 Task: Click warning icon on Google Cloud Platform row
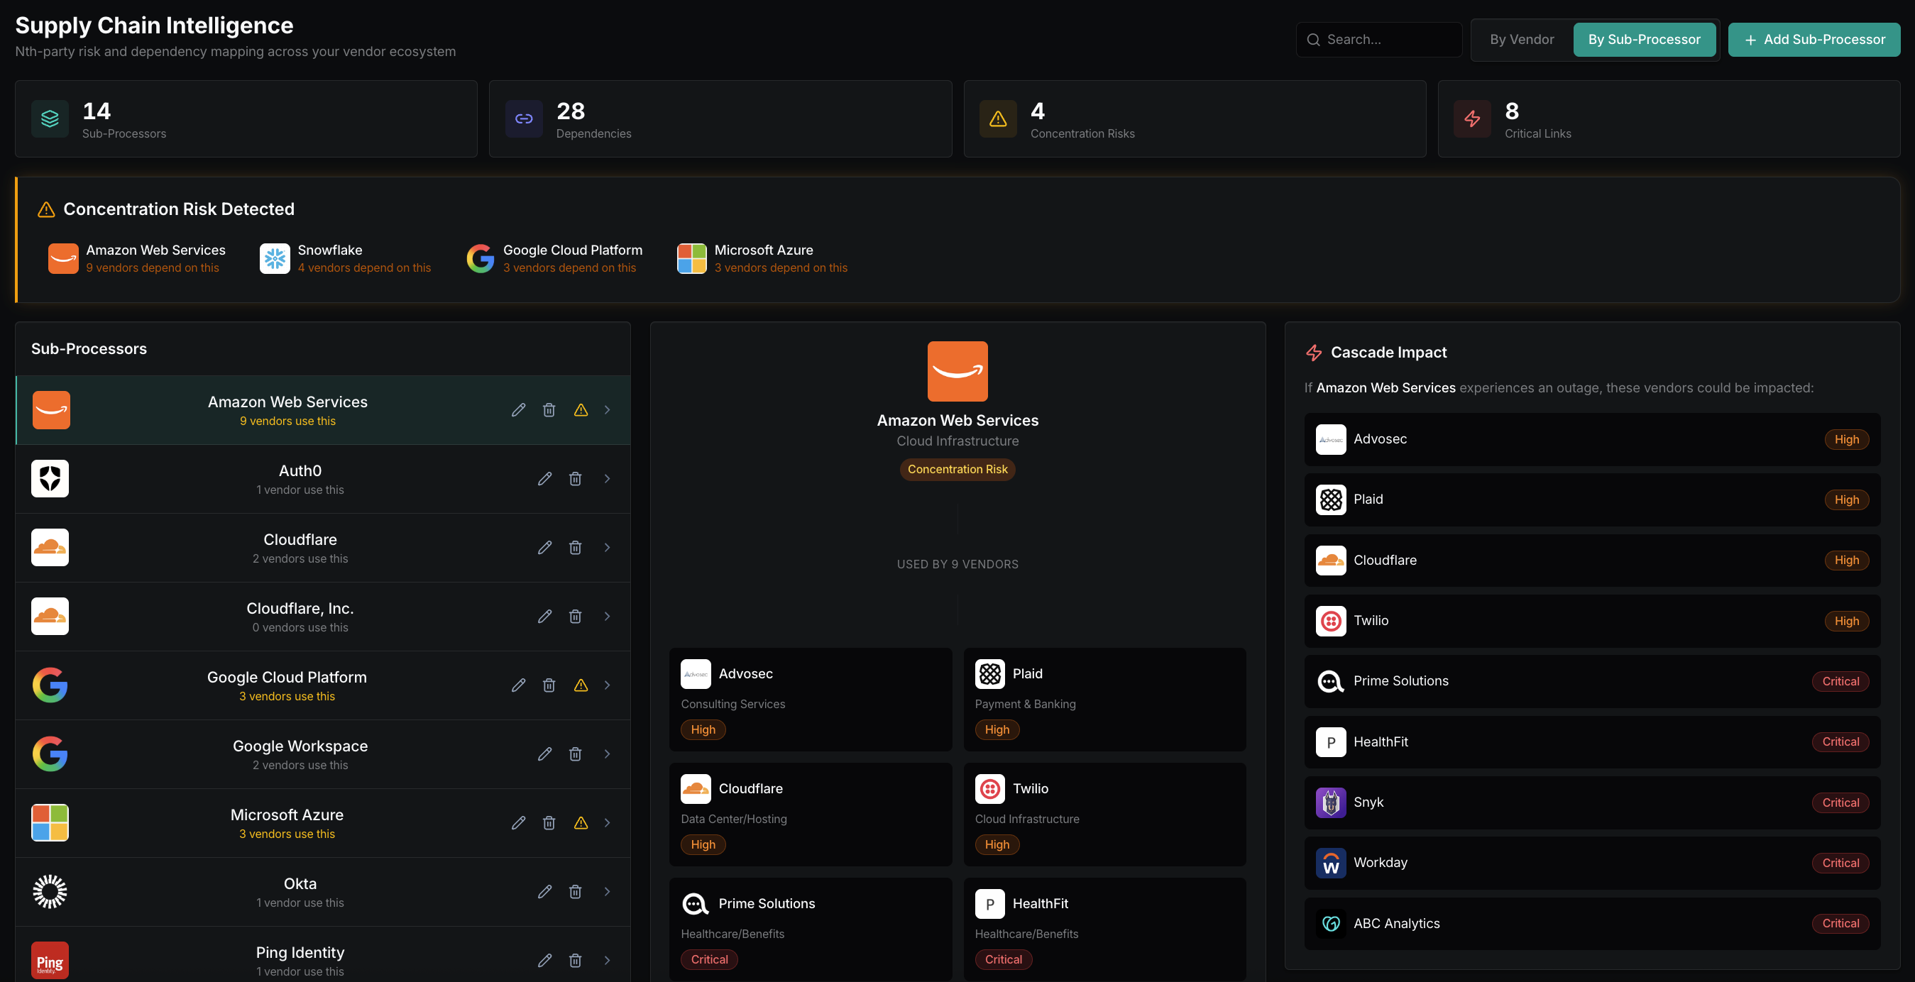pos(581,685)
